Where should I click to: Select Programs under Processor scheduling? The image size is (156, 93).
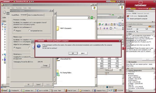click(x=15, y=30)
